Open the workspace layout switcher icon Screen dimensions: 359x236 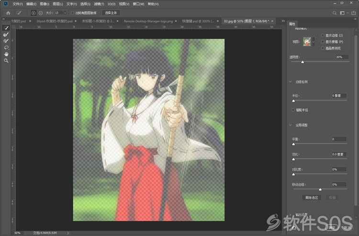pyautogui.click(x=342, y=13)
